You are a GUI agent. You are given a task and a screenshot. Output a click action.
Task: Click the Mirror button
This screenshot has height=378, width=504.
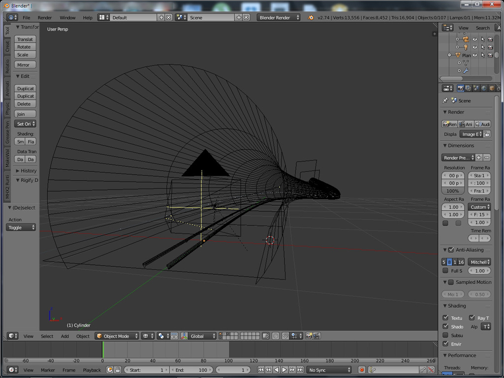25,65
